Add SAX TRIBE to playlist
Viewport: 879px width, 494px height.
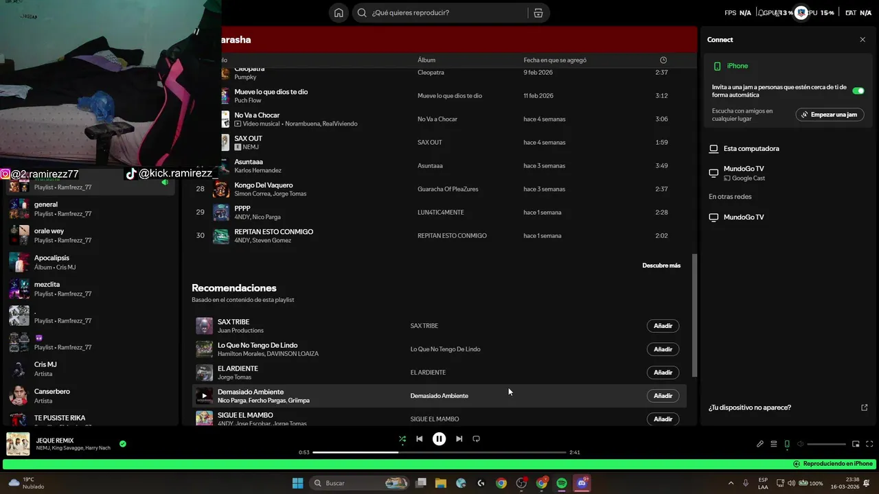[x=663, y=326]
